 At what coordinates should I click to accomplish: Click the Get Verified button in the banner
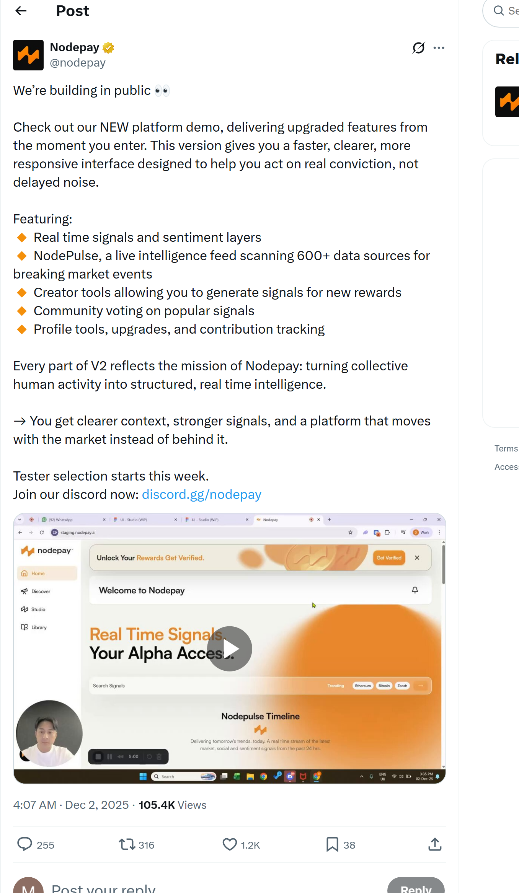(389, 557)
